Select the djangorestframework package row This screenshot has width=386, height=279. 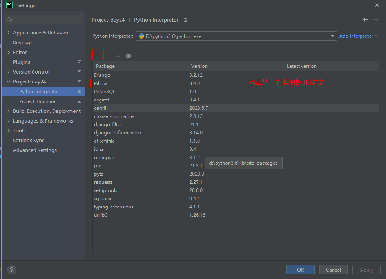coord(236,133)
